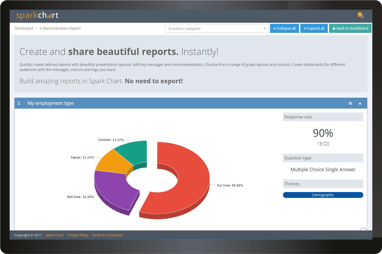Screen dimensions: 382x254
Task: Click the Sparkchart logo
Action: click(37, 16)
